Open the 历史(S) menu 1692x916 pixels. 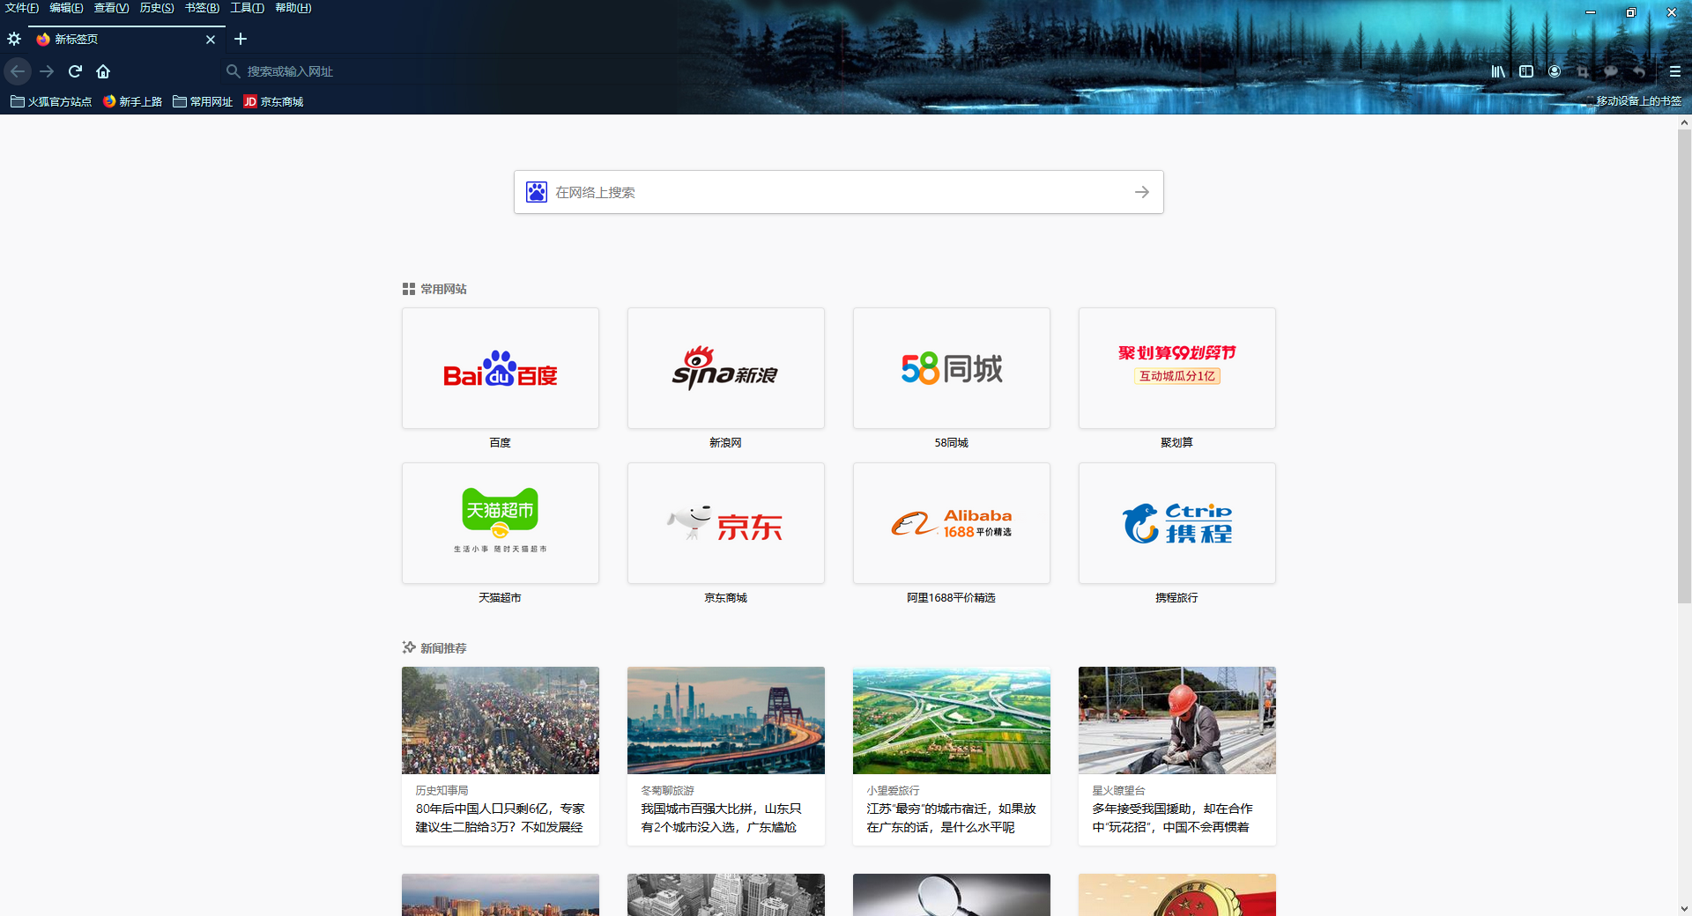(157, 8)
